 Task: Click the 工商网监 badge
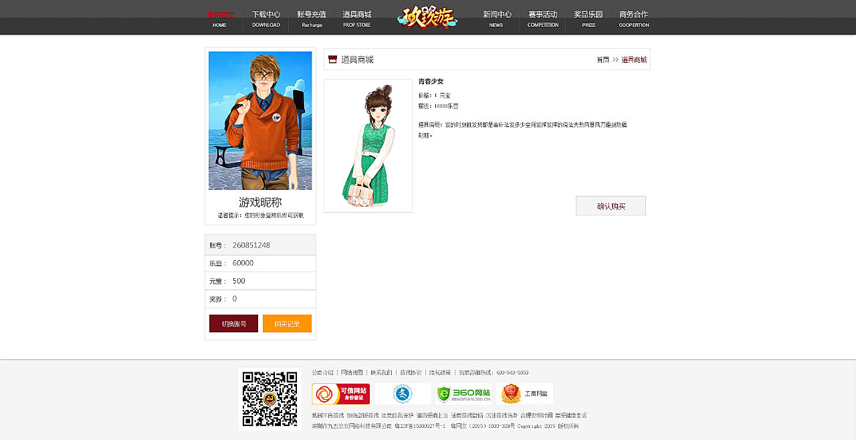[524, 394]
